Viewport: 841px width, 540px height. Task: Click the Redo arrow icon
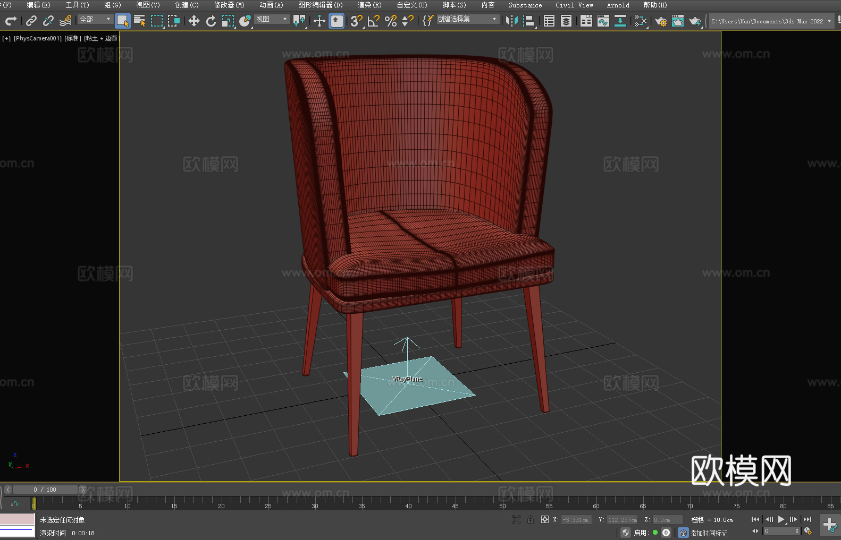[11, 21]
